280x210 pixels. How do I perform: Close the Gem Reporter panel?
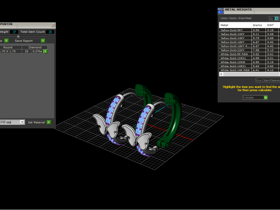pyautogui.click(x=53, y=25)
